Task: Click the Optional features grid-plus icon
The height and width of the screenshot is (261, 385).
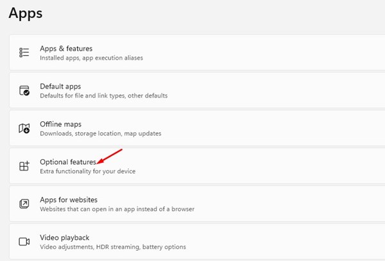Action: (x=24, y=166)
